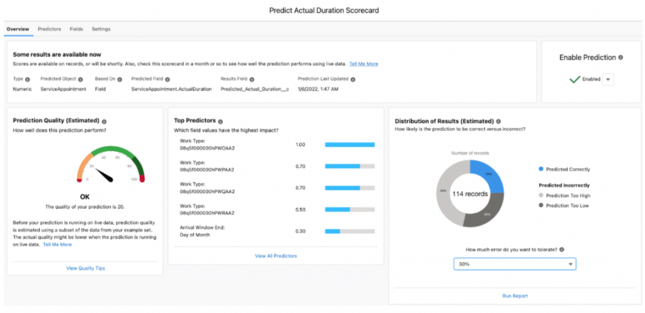Click info icon beside Distribution of Results
Viewport: 645px width, 313px height.
[x=498, y=121]
